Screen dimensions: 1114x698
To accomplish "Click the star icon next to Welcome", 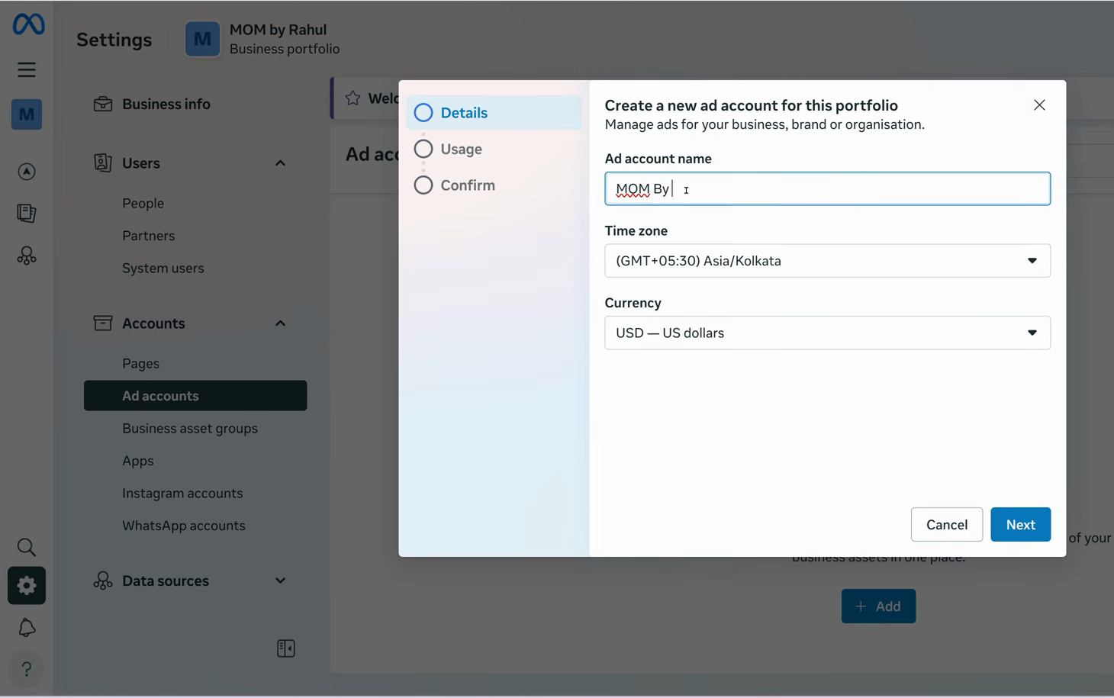I will tap(353, 98).
